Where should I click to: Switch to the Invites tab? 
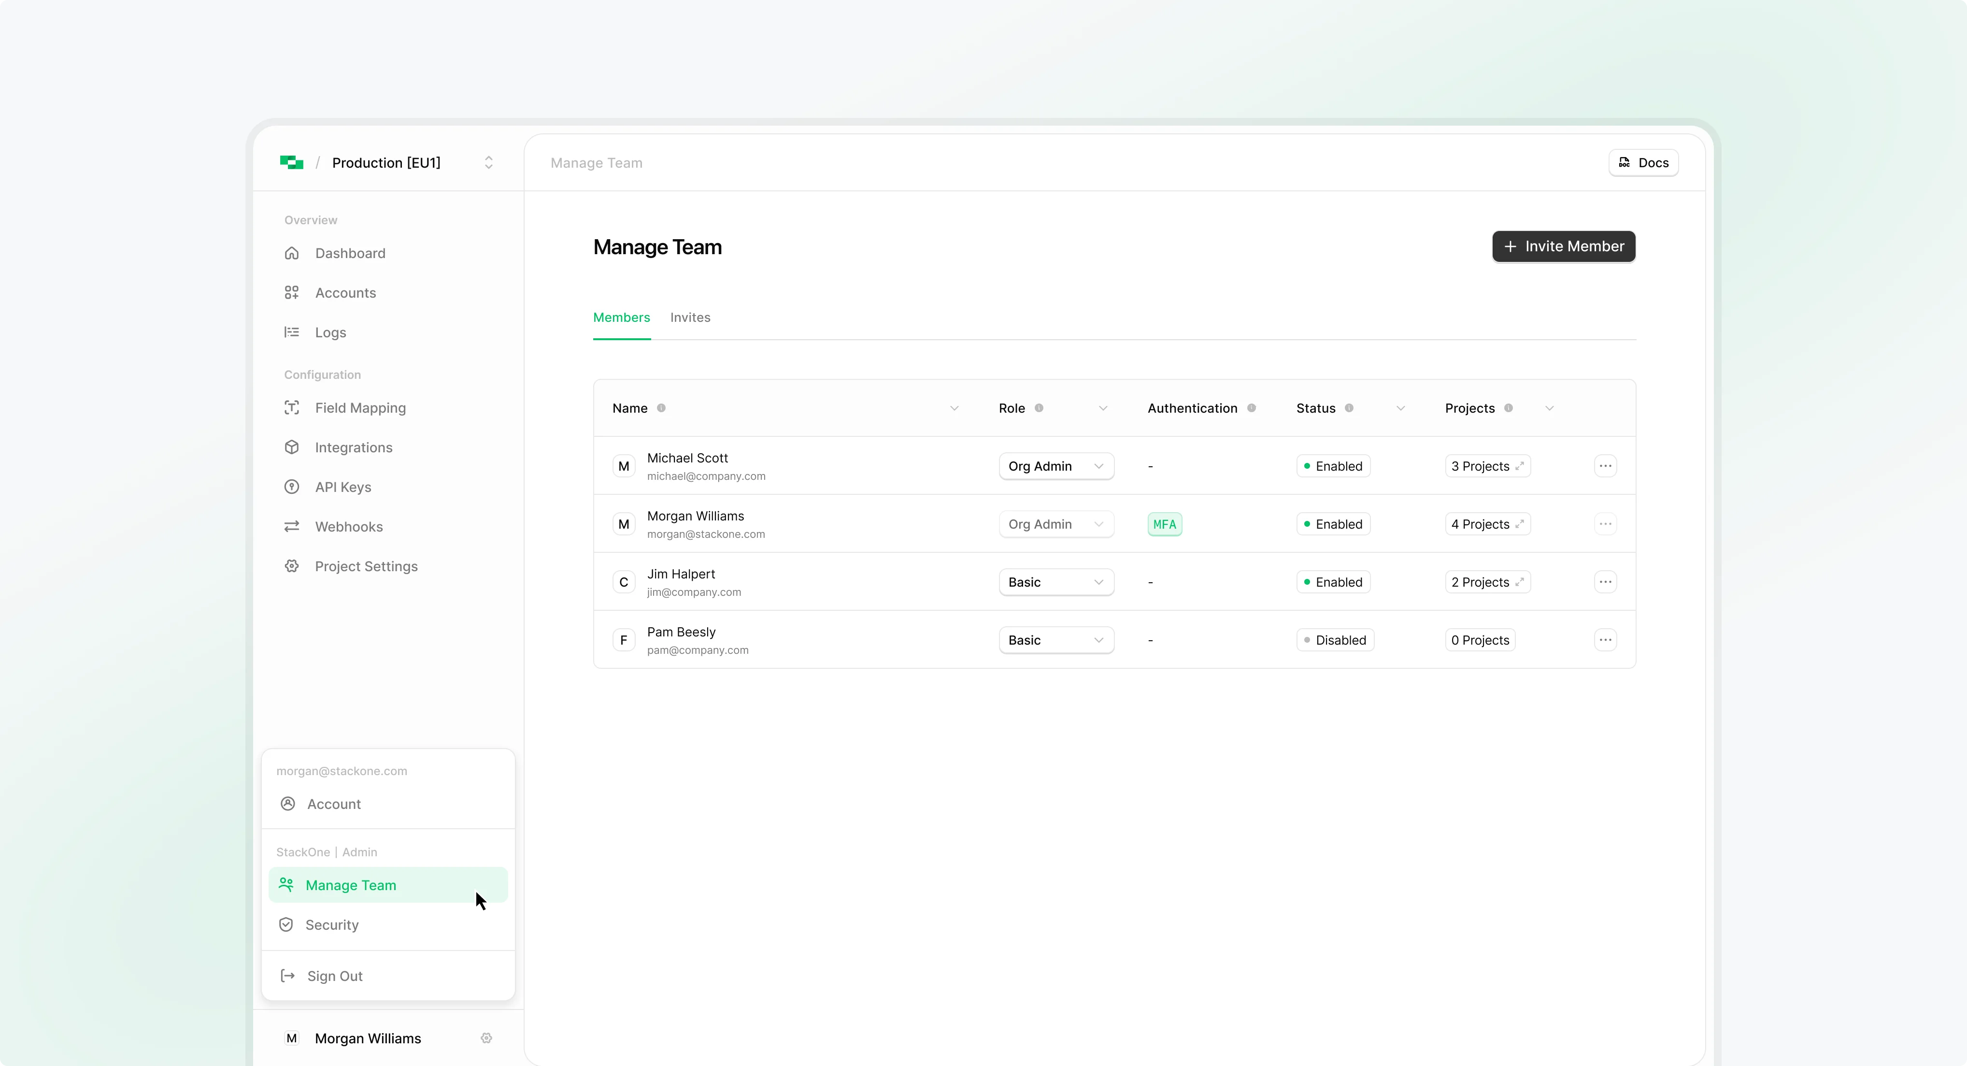[689, 317]
